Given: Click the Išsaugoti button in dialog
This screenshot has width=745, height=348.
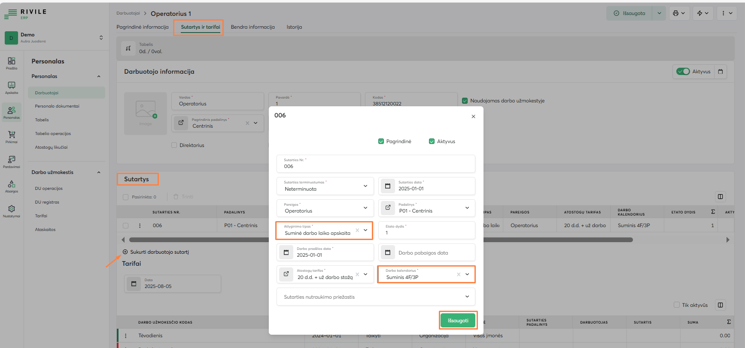Looking at the screenshot, I should coord(458,321).
